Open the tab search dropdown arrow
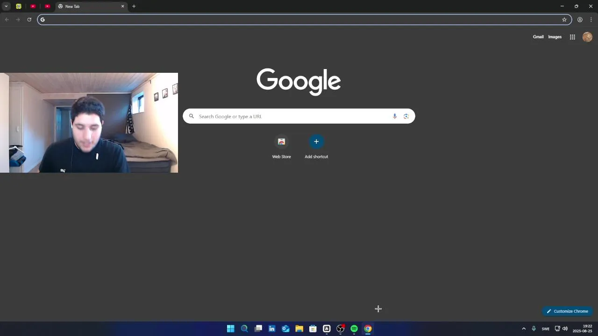This screenshot has height=336, width=598. 6,7
